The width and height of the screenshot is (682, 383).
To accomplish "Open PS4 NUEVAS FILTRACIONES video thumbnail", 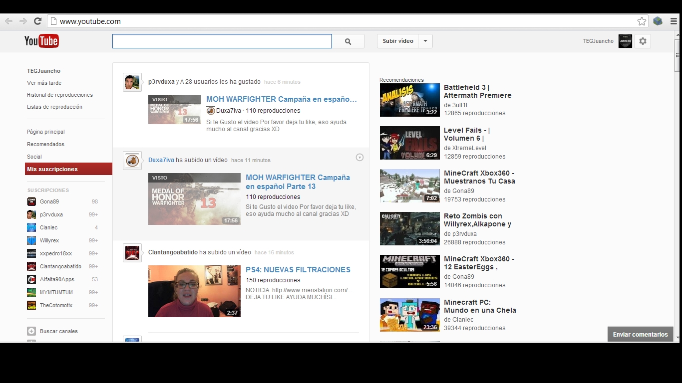I will 194,291.
